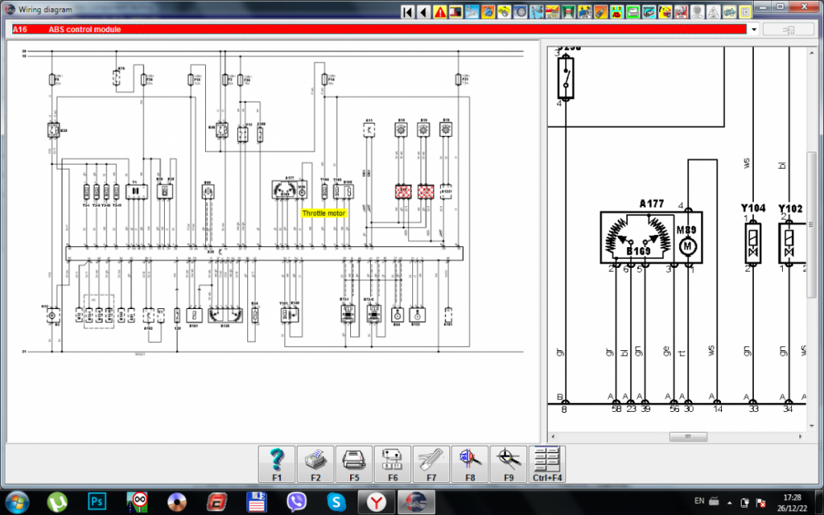Open Photoshop from the taskbar
The height and width of the screenshot is (515, 824).
pos(97,501)
